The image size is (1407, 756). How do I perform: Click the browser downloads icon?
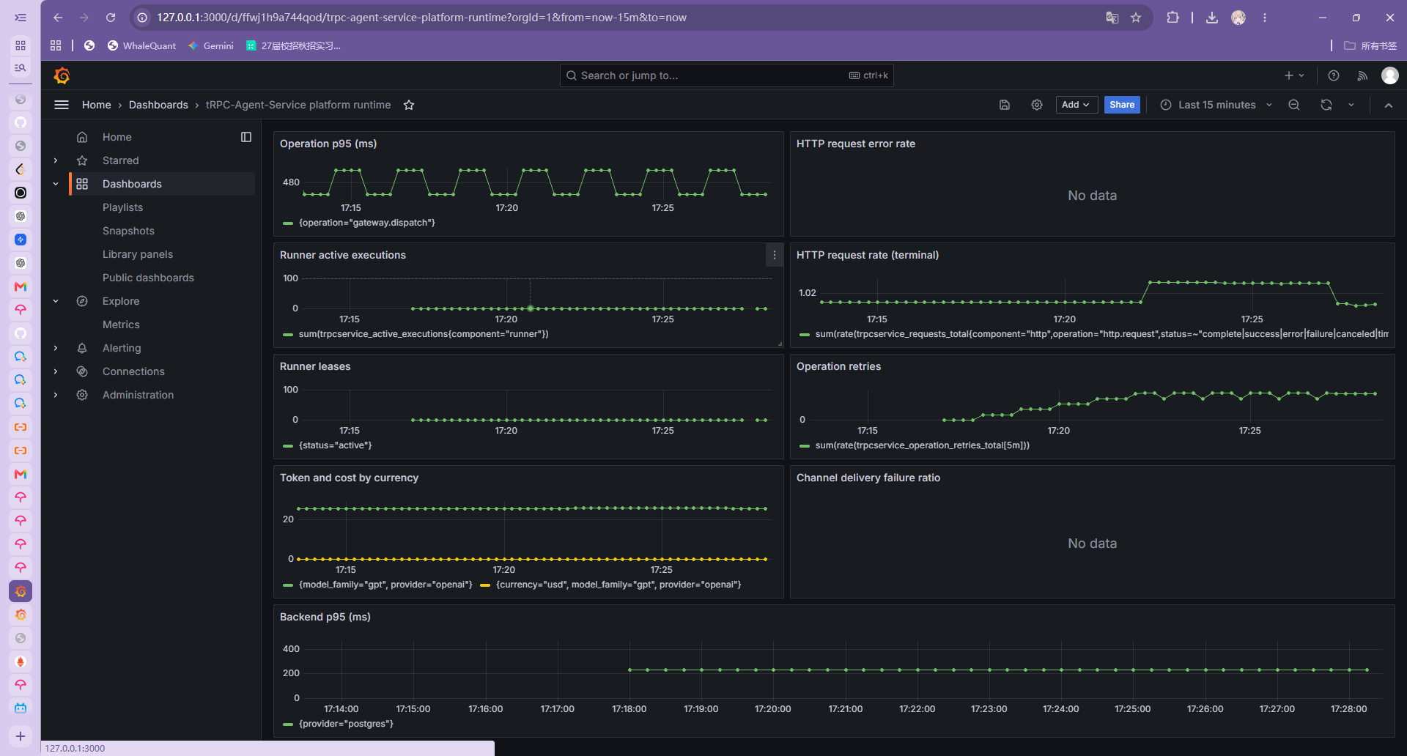coord(1212,18)
